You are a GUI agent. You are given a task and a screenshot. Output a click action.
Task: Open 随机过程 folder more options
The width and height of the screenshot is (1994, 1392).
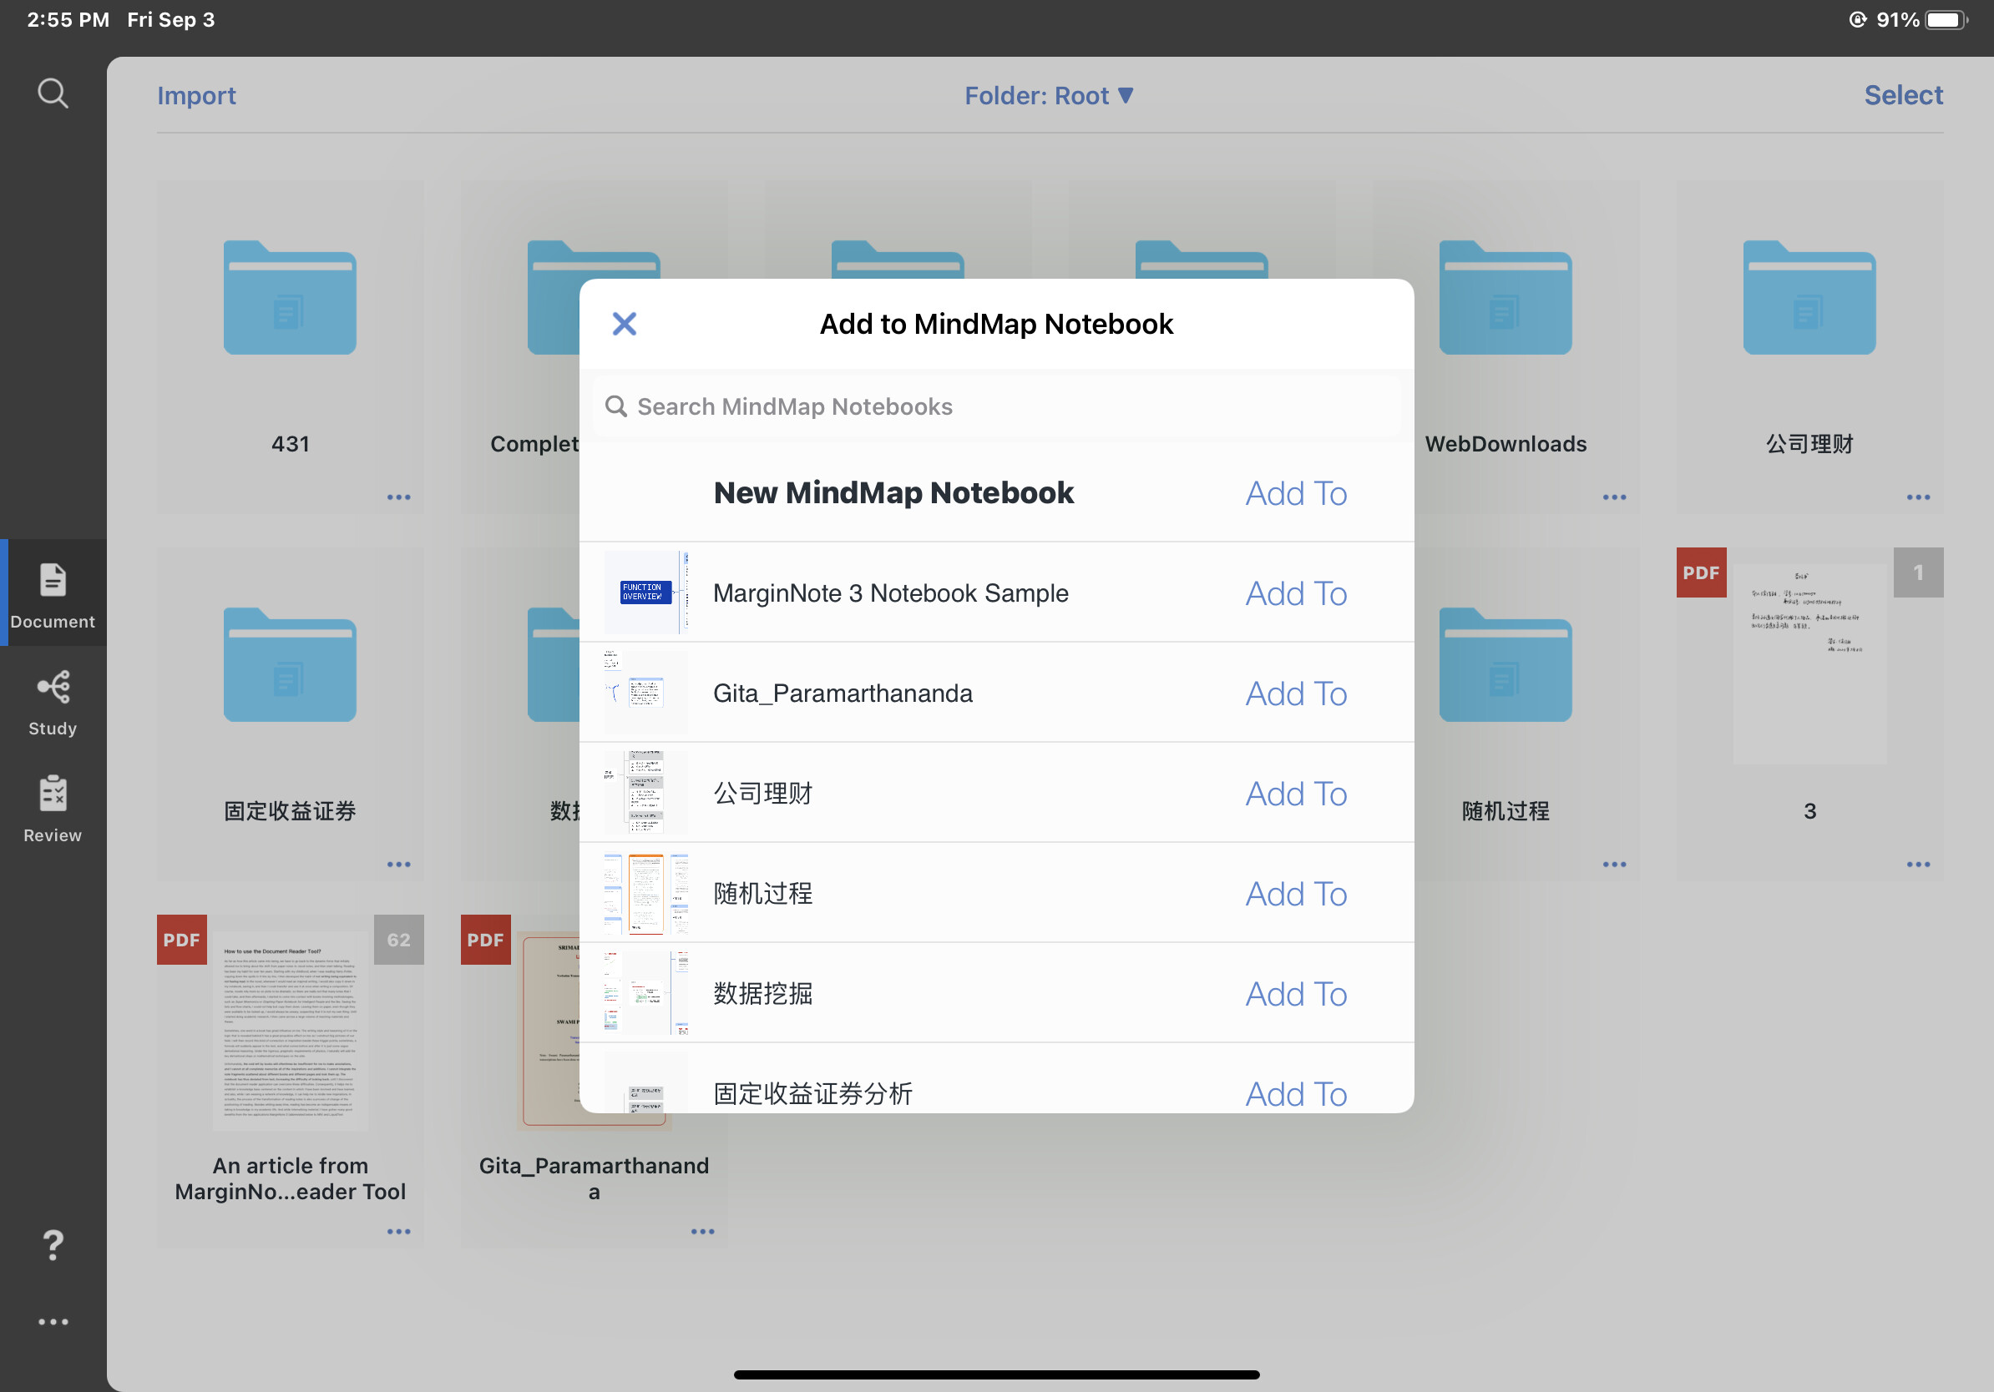click(x=1613, y=865)
